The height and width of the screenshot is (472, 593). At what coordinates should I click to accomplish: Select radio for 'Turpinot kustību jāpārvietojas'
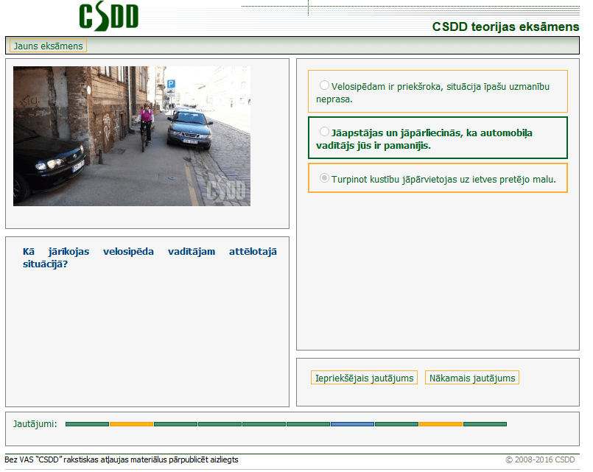click(324, 178)
